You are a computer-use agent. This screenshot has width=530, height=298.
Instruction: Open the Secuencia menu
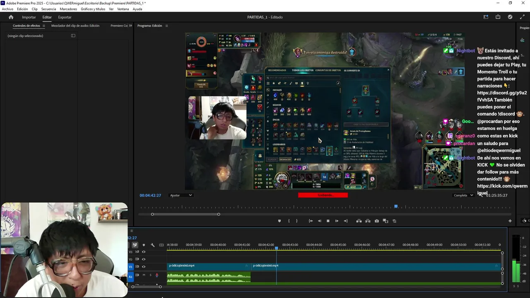(48, 9)
